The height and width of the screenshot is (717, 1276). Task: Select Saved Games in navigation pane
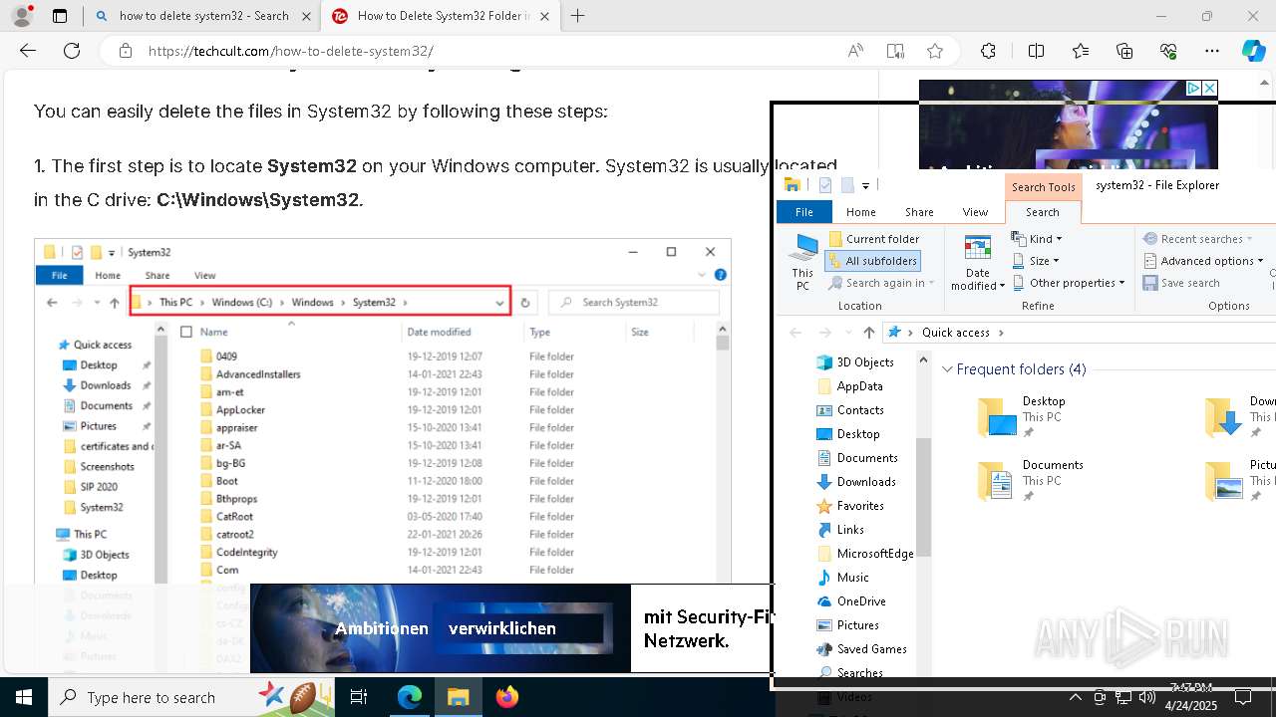(x=872, y=649)
